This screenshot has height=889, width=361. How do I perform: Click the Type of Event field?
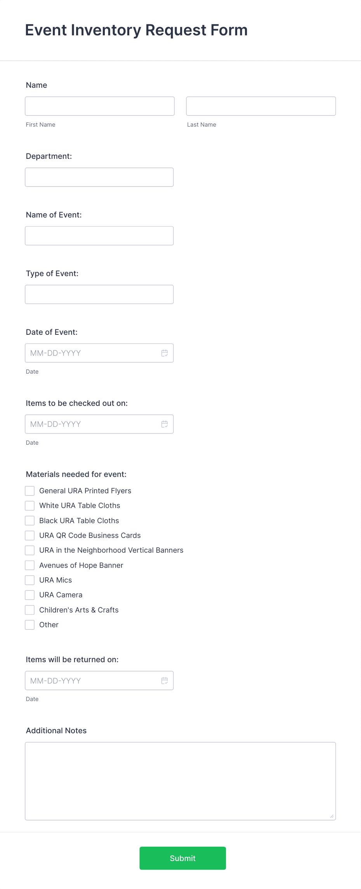99,294
